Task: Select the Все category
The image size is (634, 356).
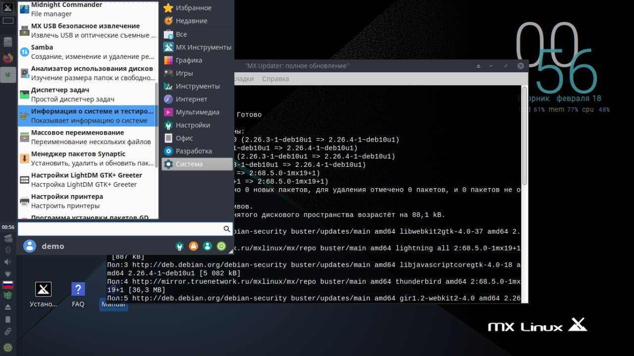Action: 197,34
